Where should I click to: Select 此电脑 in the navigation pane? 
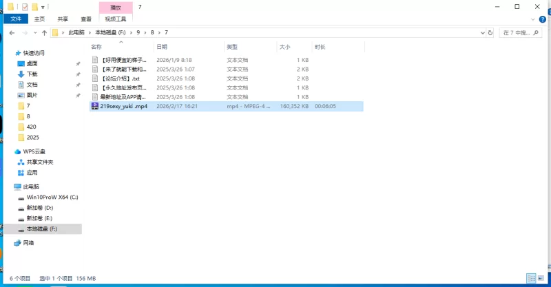pyautogui.click(x=31, y=187)
